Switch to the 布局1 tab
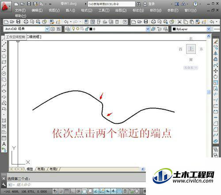The width and height of the screenshot is (221, 195). [41, 169]
